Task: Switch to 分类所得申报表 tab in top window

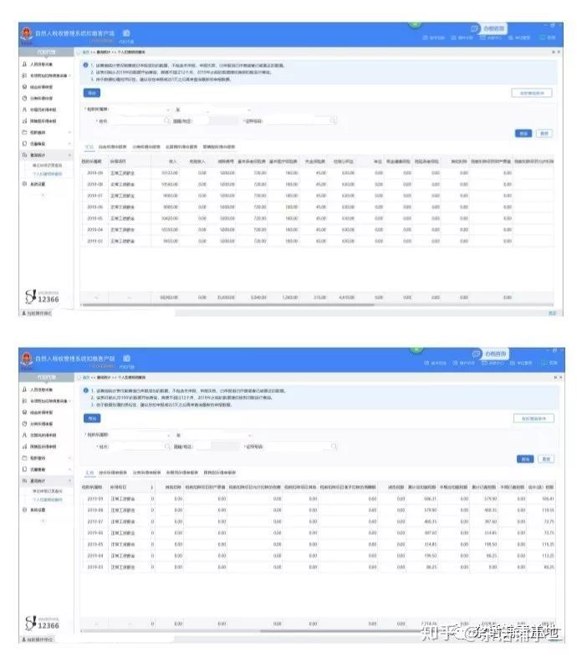Action: tap(146, 146)
